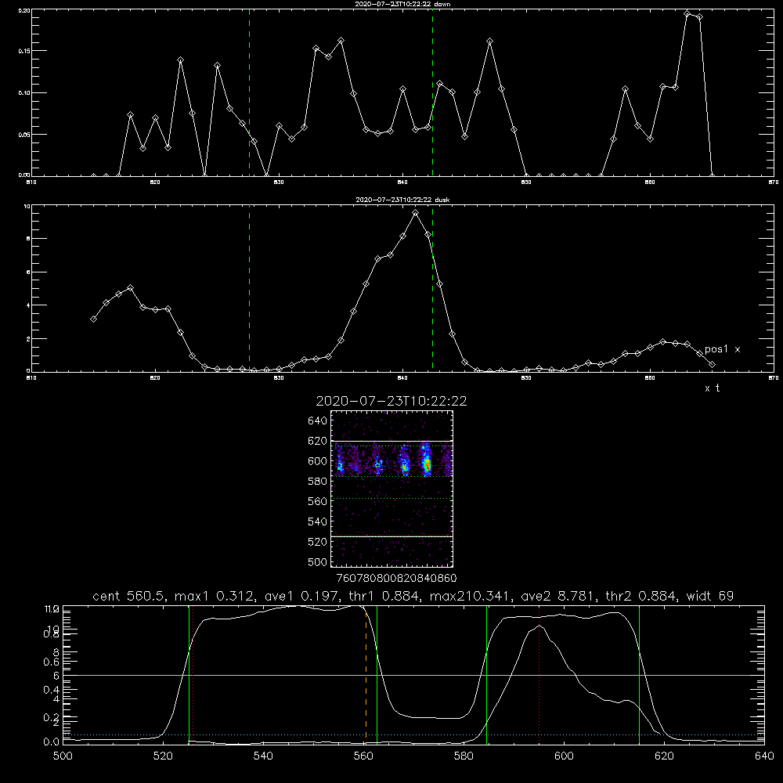Click the 'ave2 8.781' value in statistics header
Viewport: 783px width, 783px height.
click(557, 596)
